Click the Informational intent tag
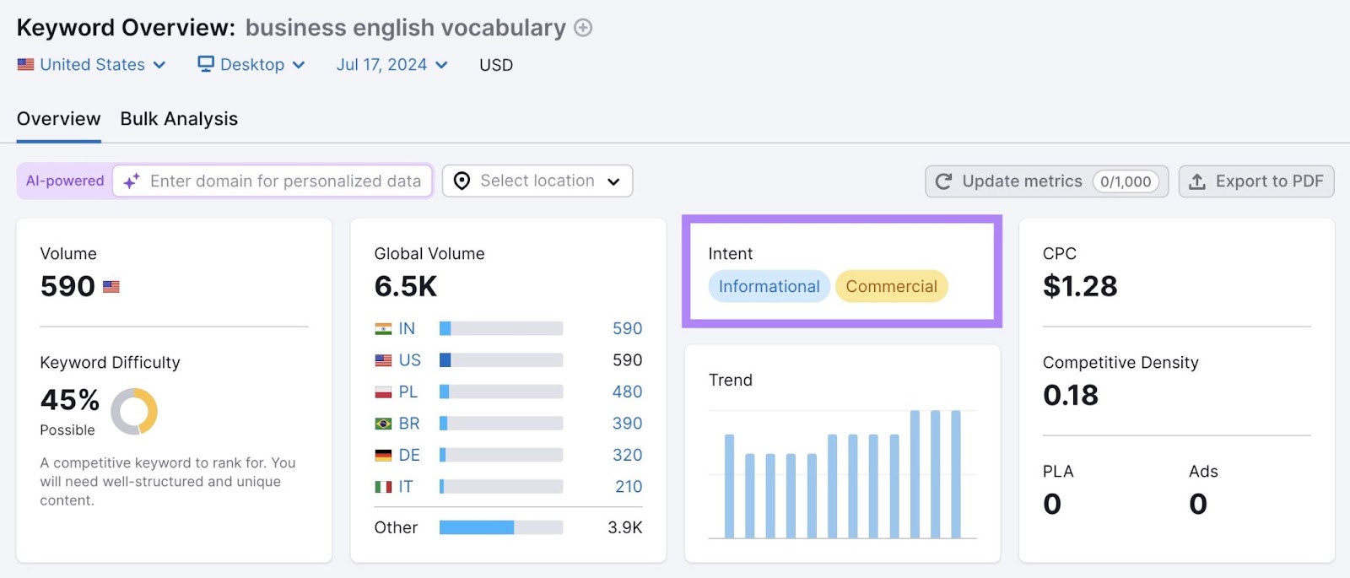Screen dimensions: 1350x578 point(769,287)
